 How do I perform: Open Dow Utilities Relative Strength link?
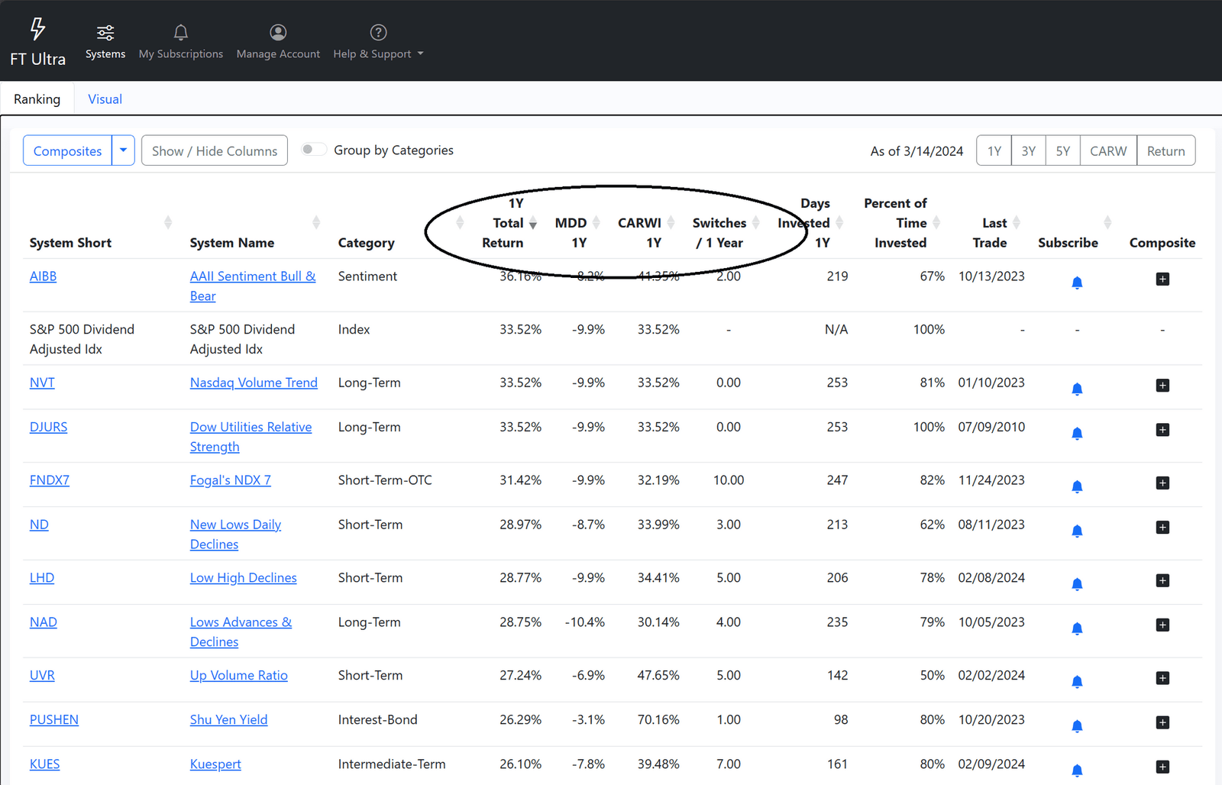click(x=251, y=437)
